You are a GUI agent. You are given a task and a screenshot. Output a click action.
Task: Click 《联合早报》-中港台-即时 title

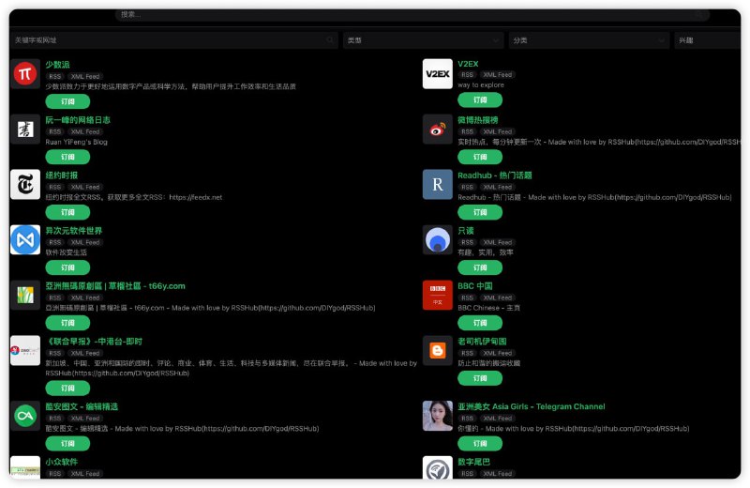tap(94, 342)
